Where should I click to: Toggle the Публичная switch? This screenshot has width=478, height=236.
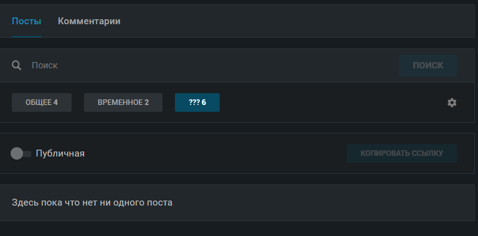point(21,153)
